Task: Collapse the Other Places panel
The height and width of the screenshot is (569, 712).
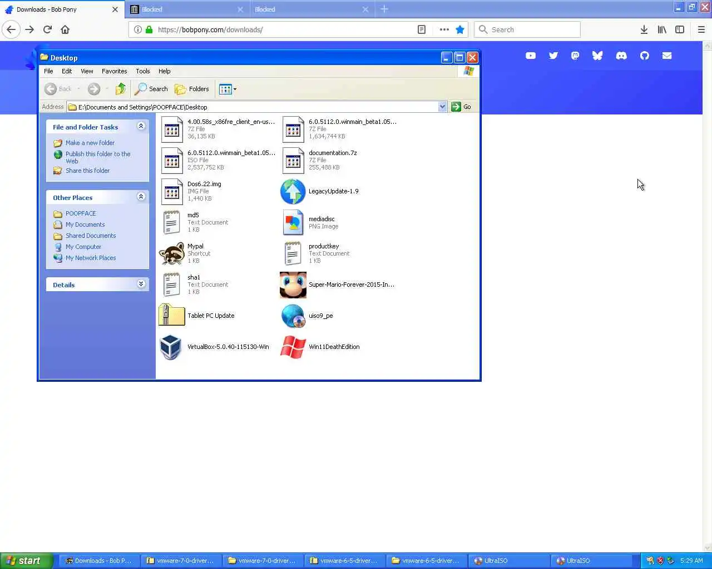Action: click(141, 197)
